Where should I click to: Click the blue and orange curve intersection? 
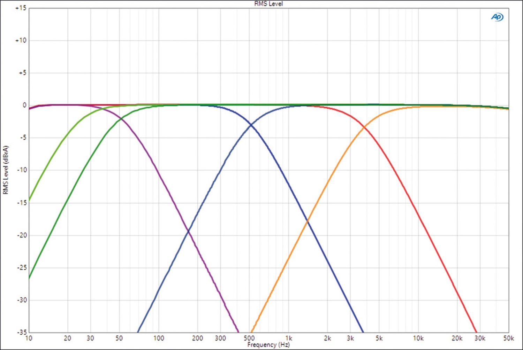(x=307, y=220)
